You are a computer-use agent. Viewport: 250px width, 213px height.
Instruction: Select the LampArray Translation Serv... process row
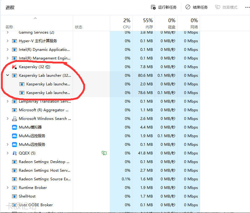[100, 101]
